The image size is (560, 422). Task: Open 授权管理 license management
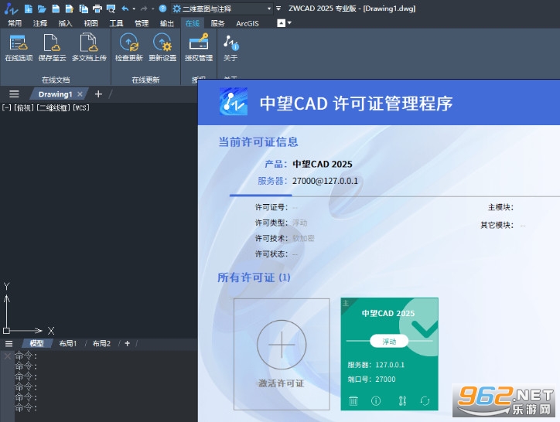point(199,47)
